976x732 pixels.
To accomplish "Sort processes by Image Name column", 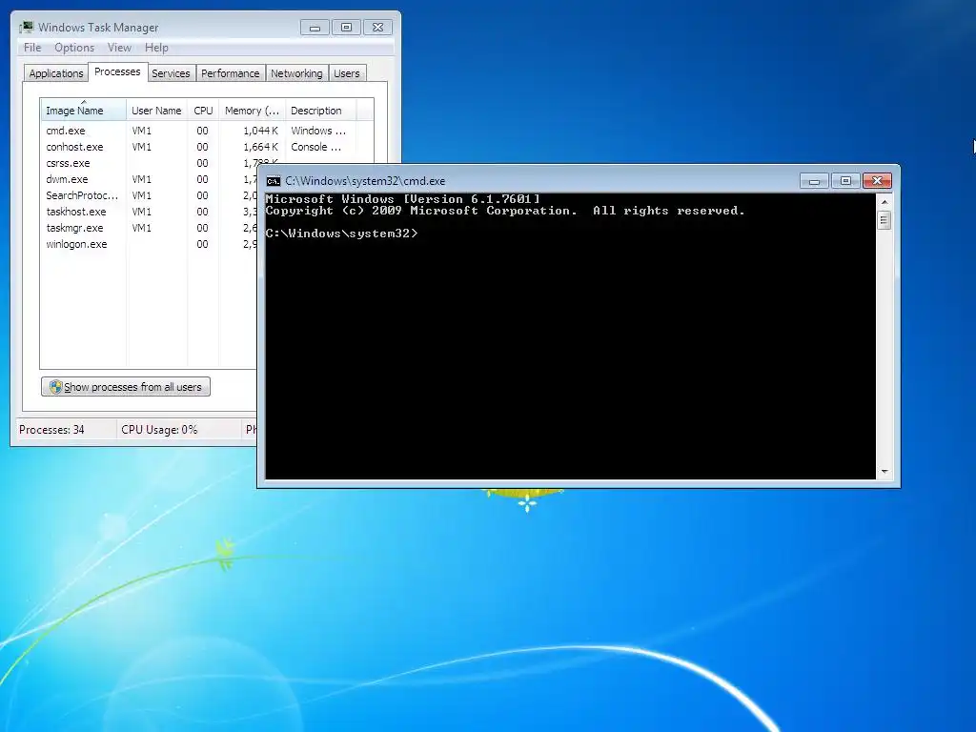I will click(x=84, y=111).
